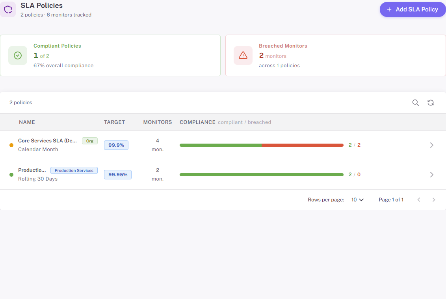446x299 pixels.
Task: Click the orange status dot beside Core Services SLA
Action: click(x=12, y=145)
